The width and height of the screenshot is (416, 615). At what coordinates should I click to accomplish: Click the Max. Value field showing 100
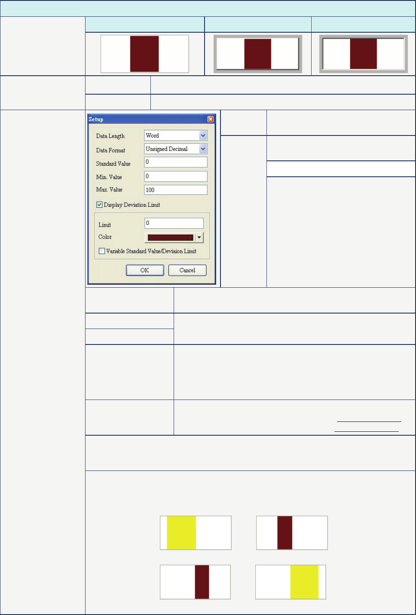click(176, 190)
